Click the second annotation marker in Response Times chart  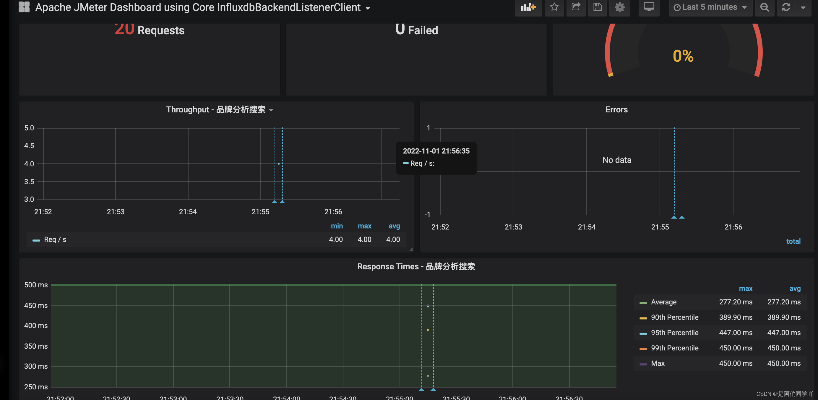click(433, 389)
